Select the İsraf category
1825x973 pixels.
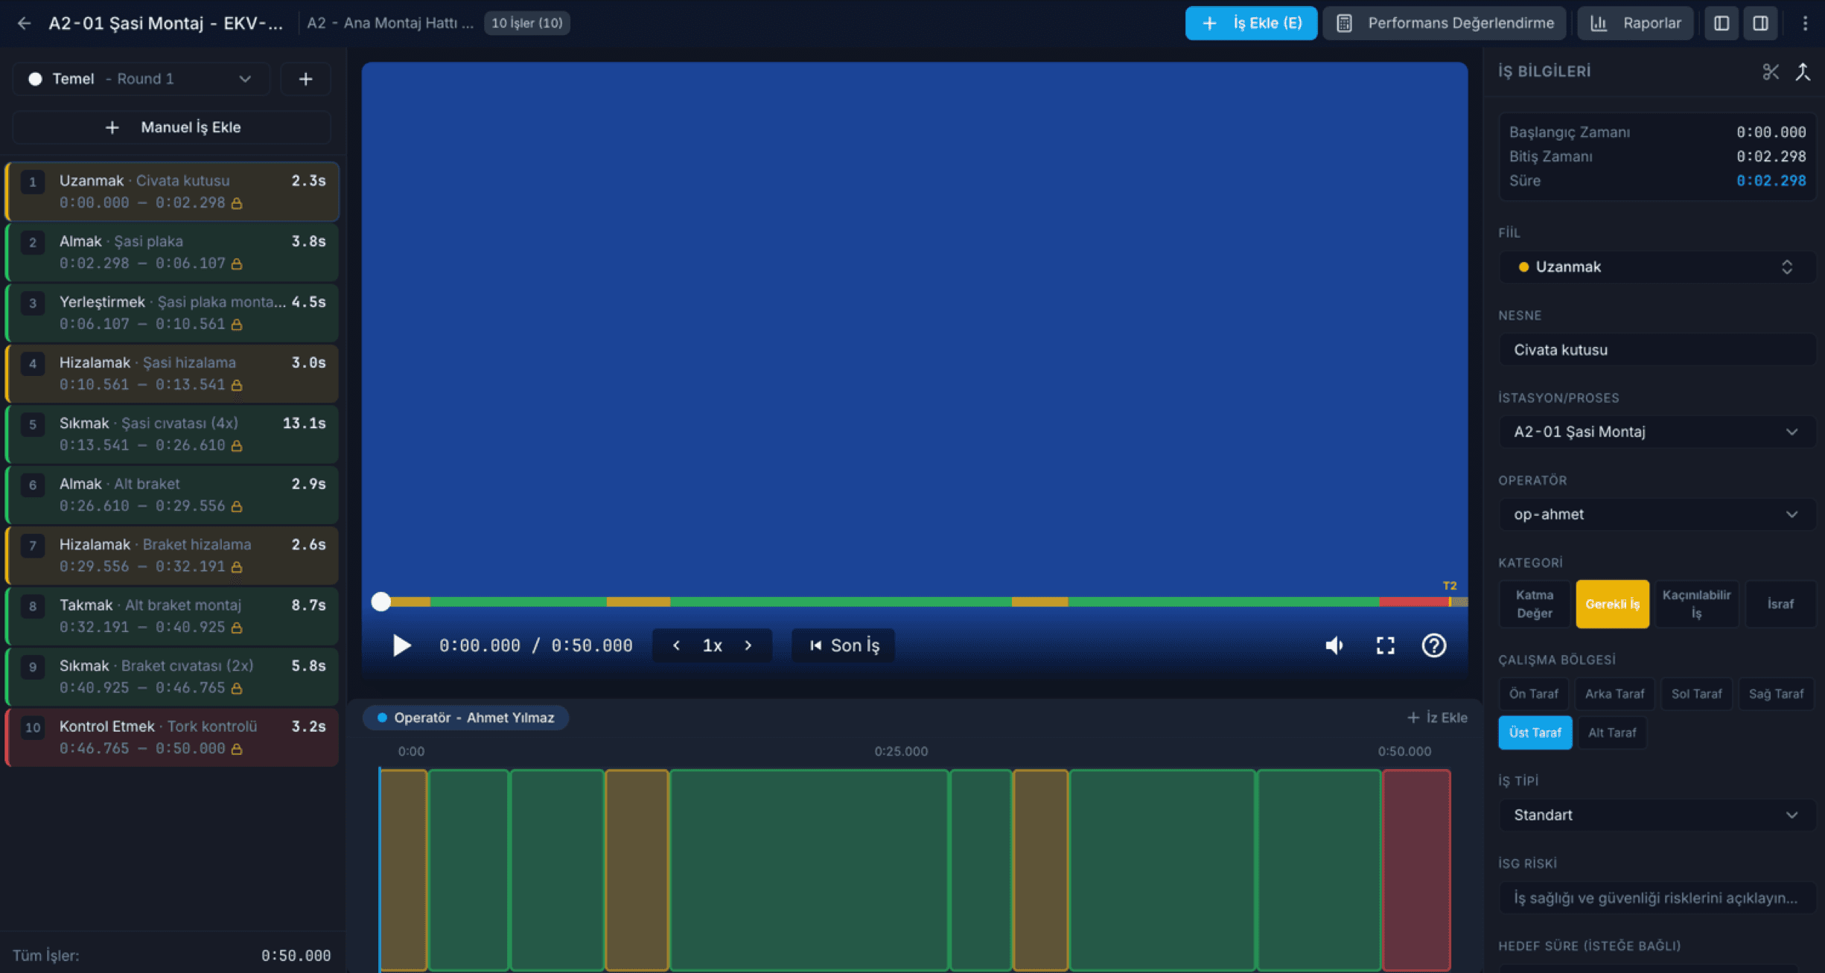pos(1780,604)
